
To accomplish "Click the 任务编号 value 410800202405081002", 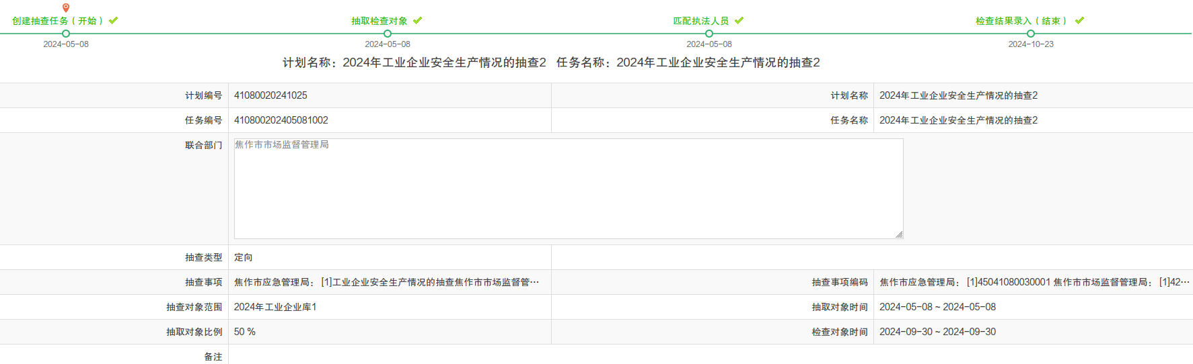I will click(281, 120).
